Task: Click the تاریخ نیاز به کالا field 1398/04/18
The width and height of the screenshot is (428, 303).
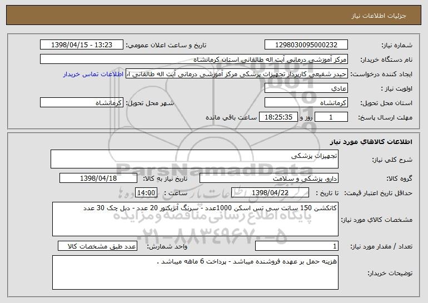Action: [x=98, y=178]
